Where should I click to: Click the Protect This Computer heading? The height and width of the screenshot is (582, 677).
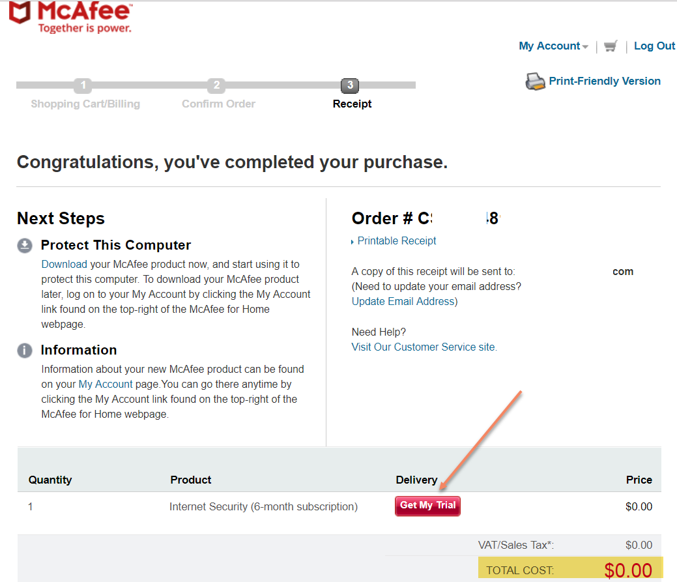116,245
